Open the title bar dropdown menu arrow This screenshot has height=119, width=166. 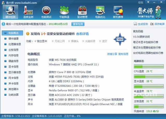(x=148, y=2)
